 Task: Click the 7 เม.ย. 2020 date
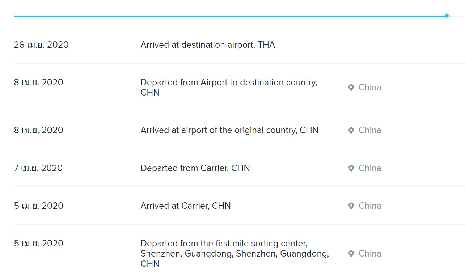click(x=38, y=168)
